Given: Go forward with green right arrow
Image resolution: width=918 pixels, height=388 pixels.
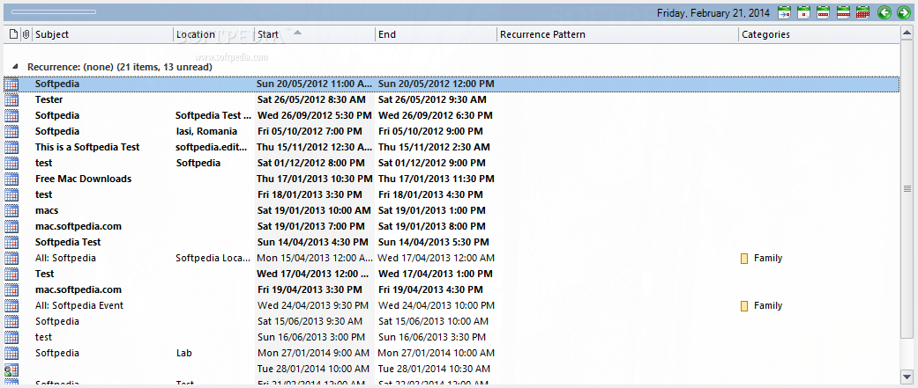Looking at the screenshot, I should [x=903, y=12].
